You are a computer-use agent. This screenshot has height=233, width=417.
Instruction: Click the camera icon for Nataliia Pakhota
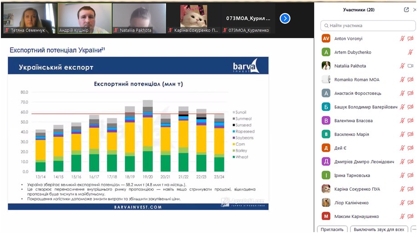click(x=410, y=66)
